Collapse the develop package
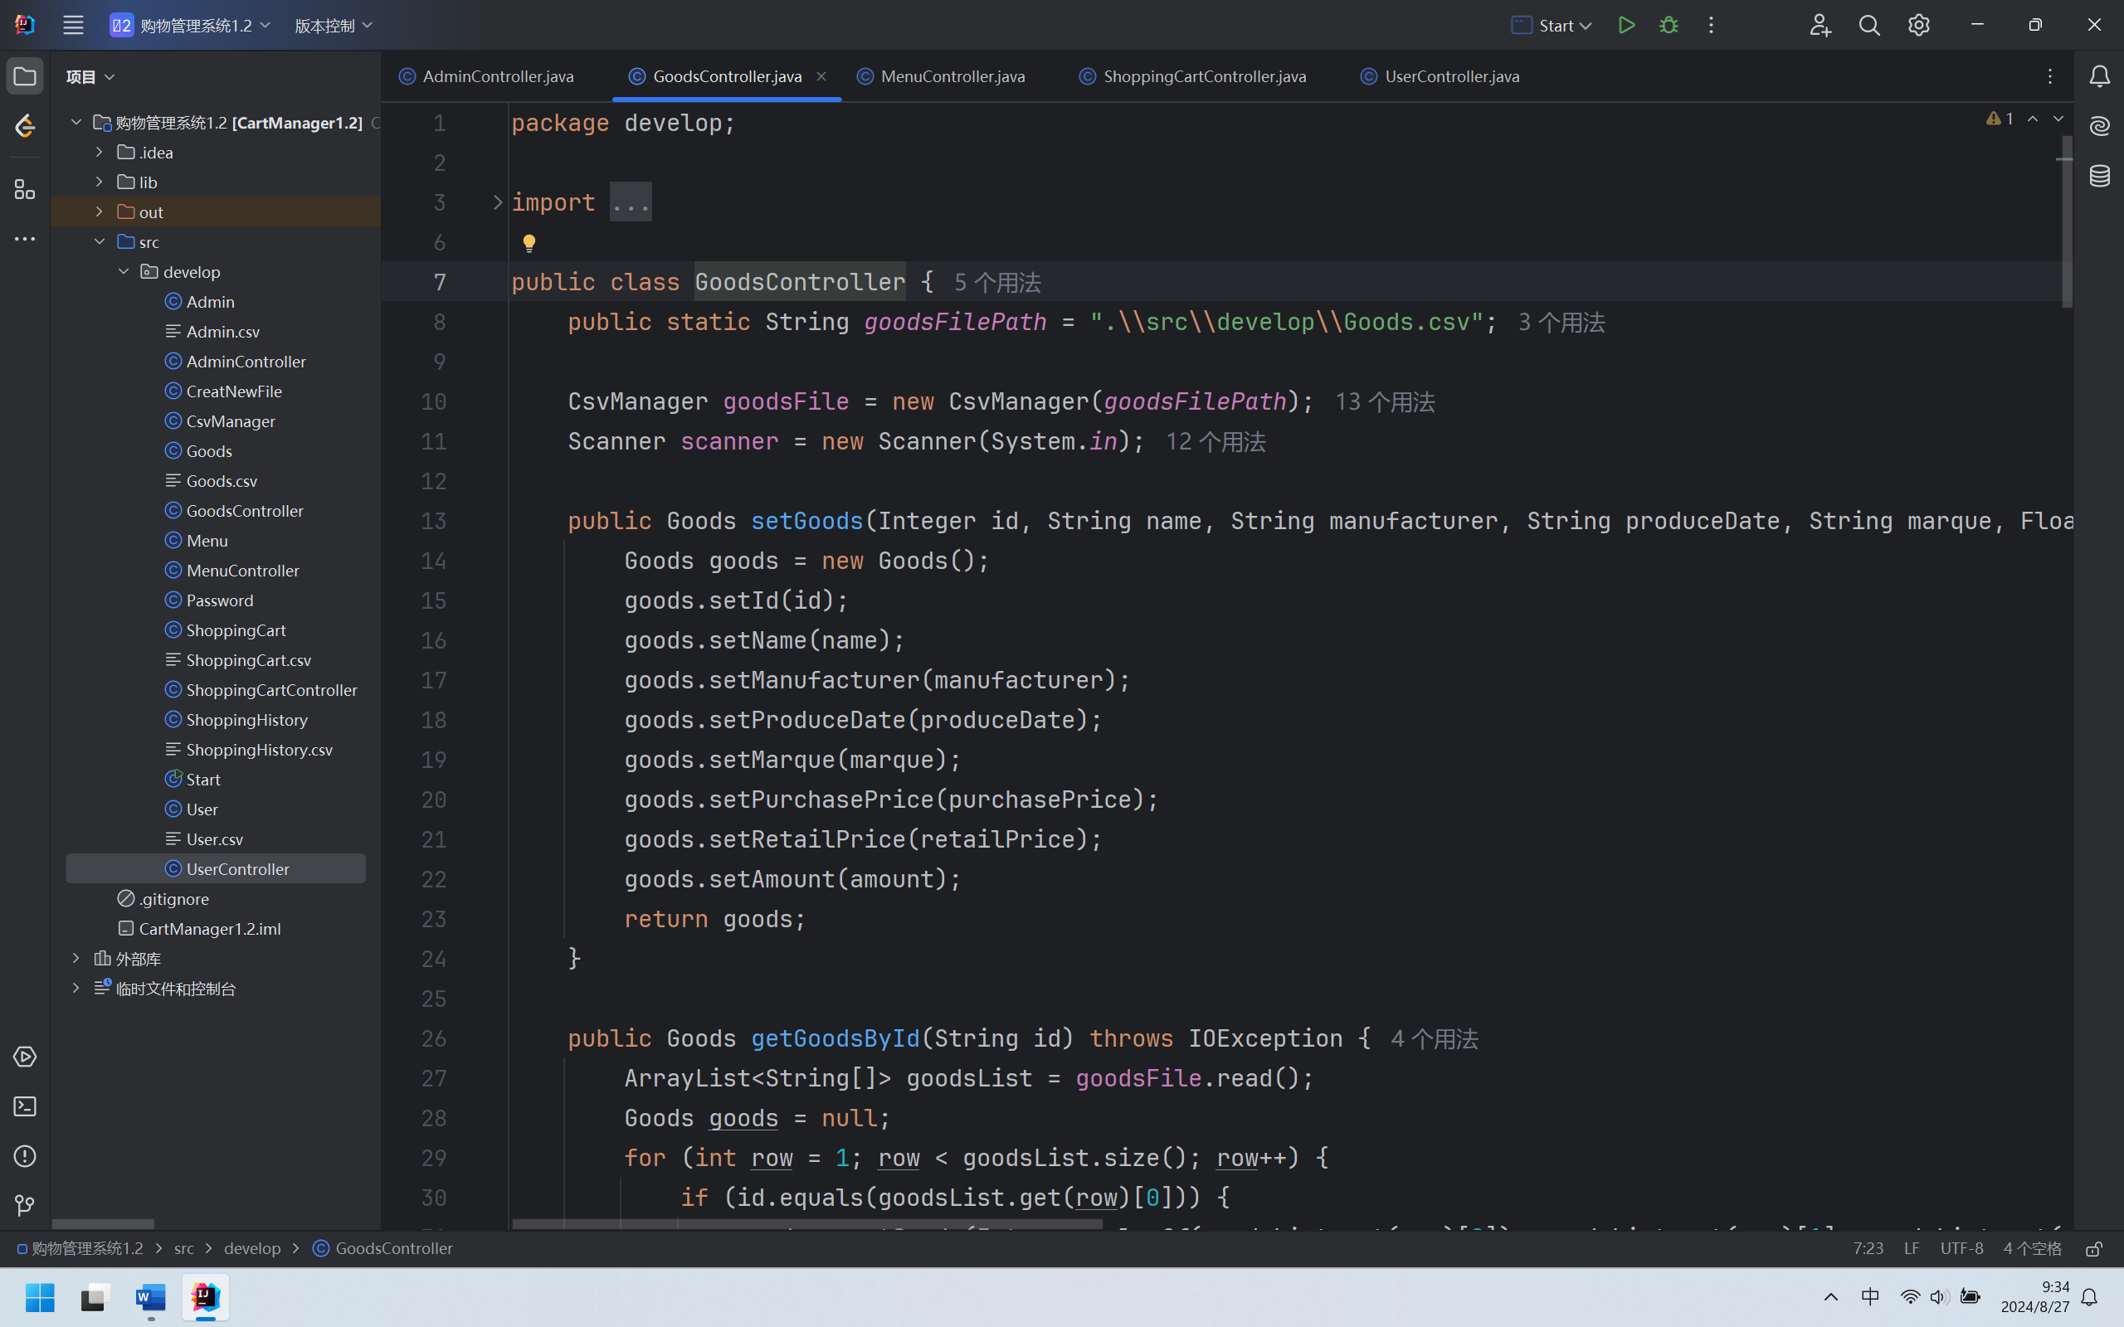Viewport: 2124px width, 1327px height. (x=124, y=271)
